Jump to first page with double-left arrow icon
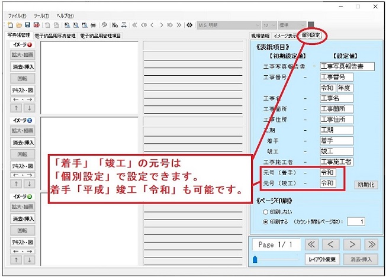This screenshot has height=277, width=386. 134,25
